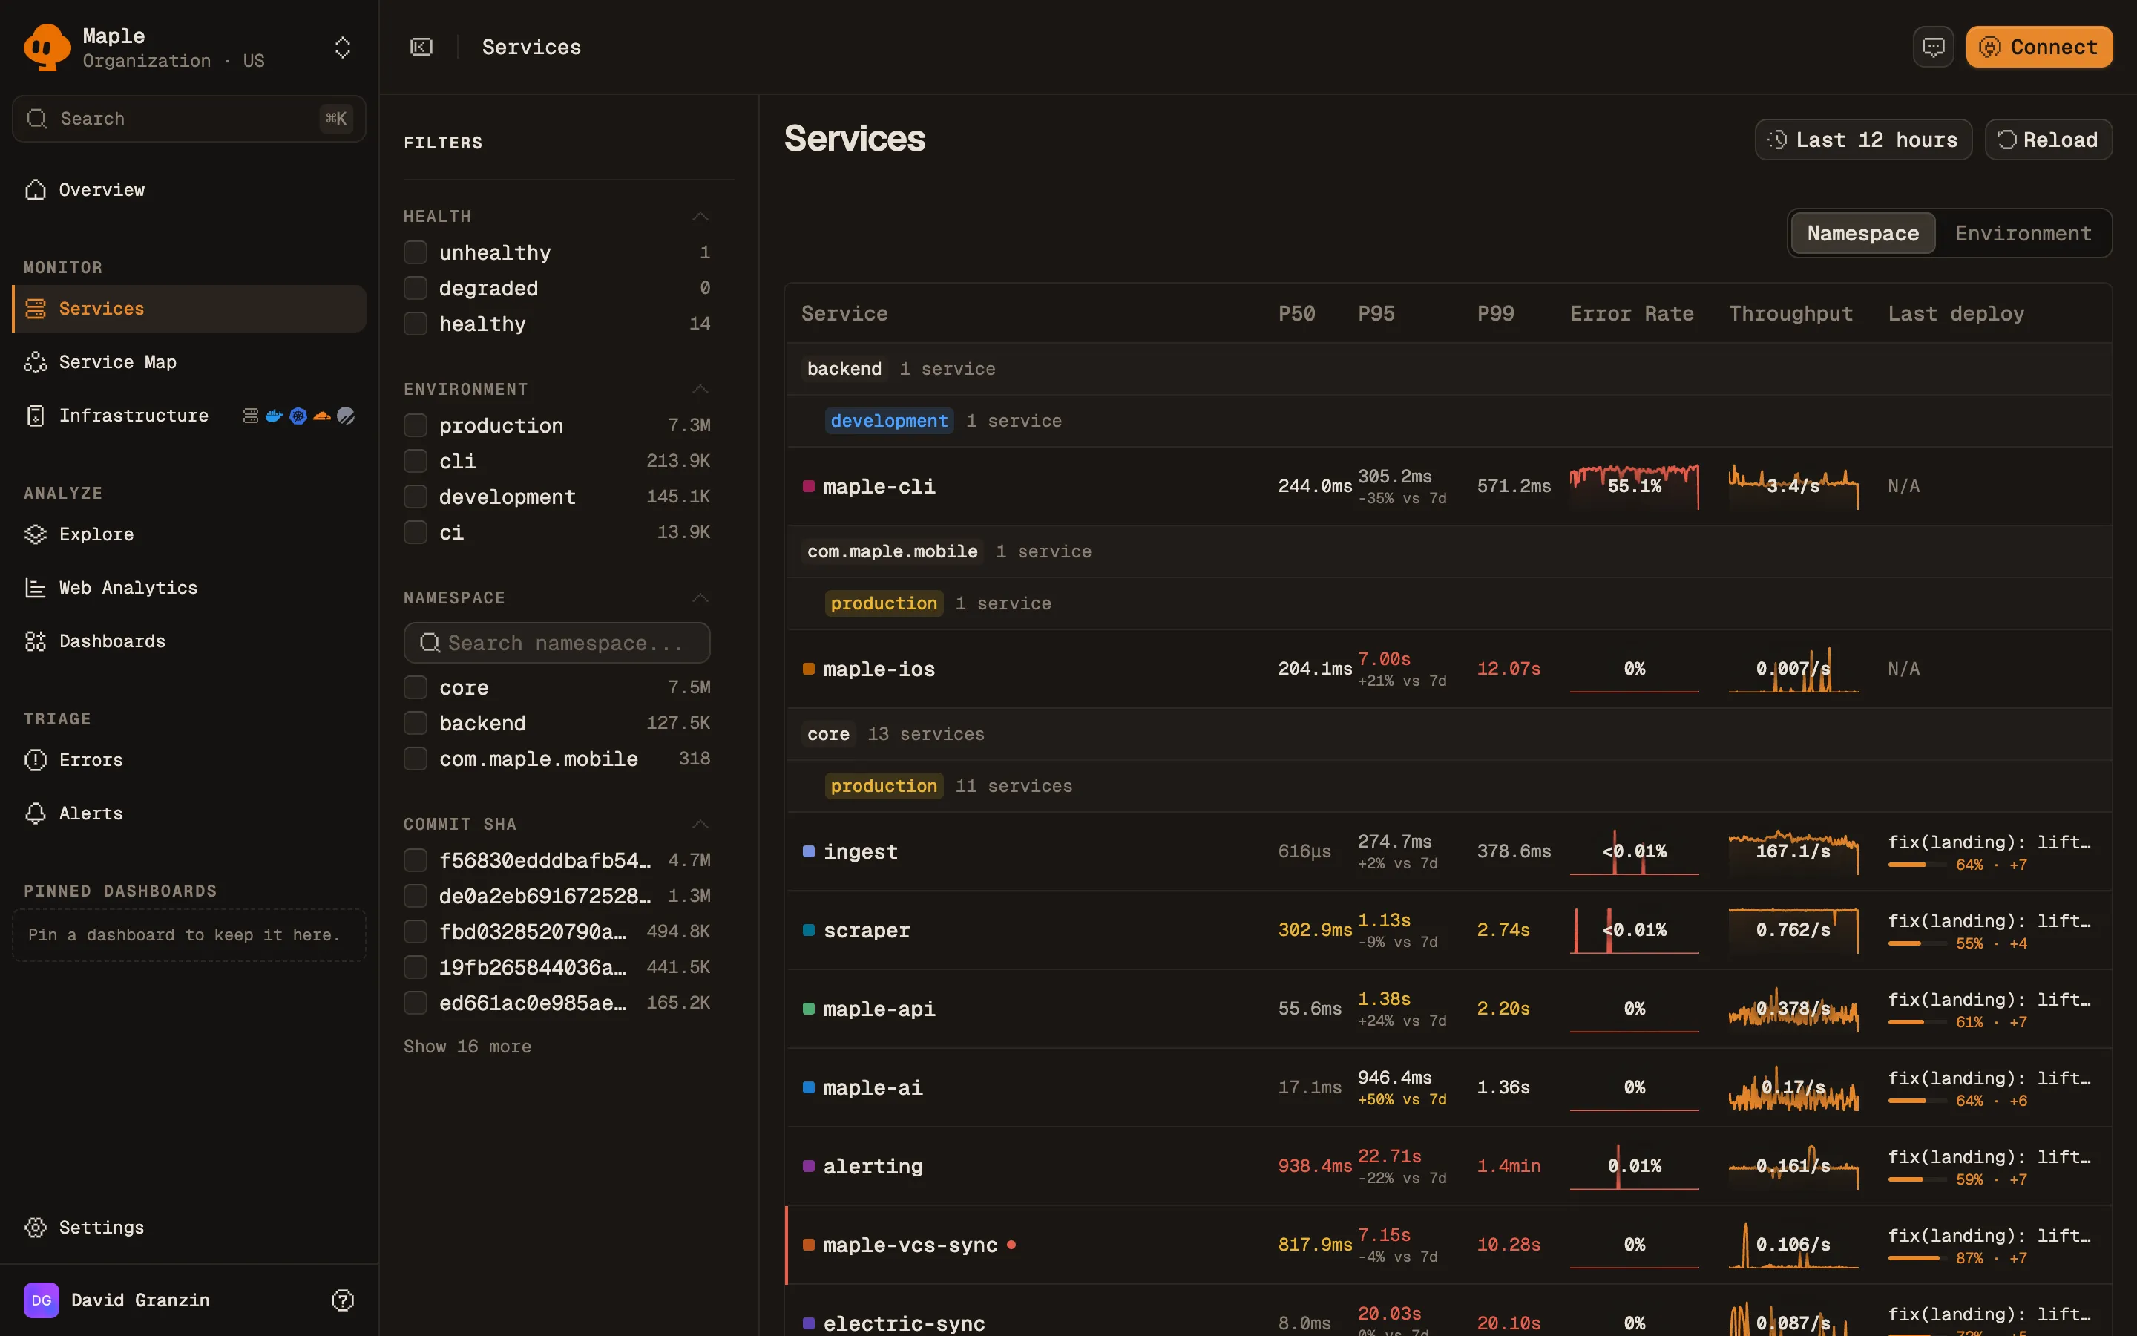This screenshot has width=2137, height=1336.
Task: Click the Error Rate column header
Action: 1631,314
